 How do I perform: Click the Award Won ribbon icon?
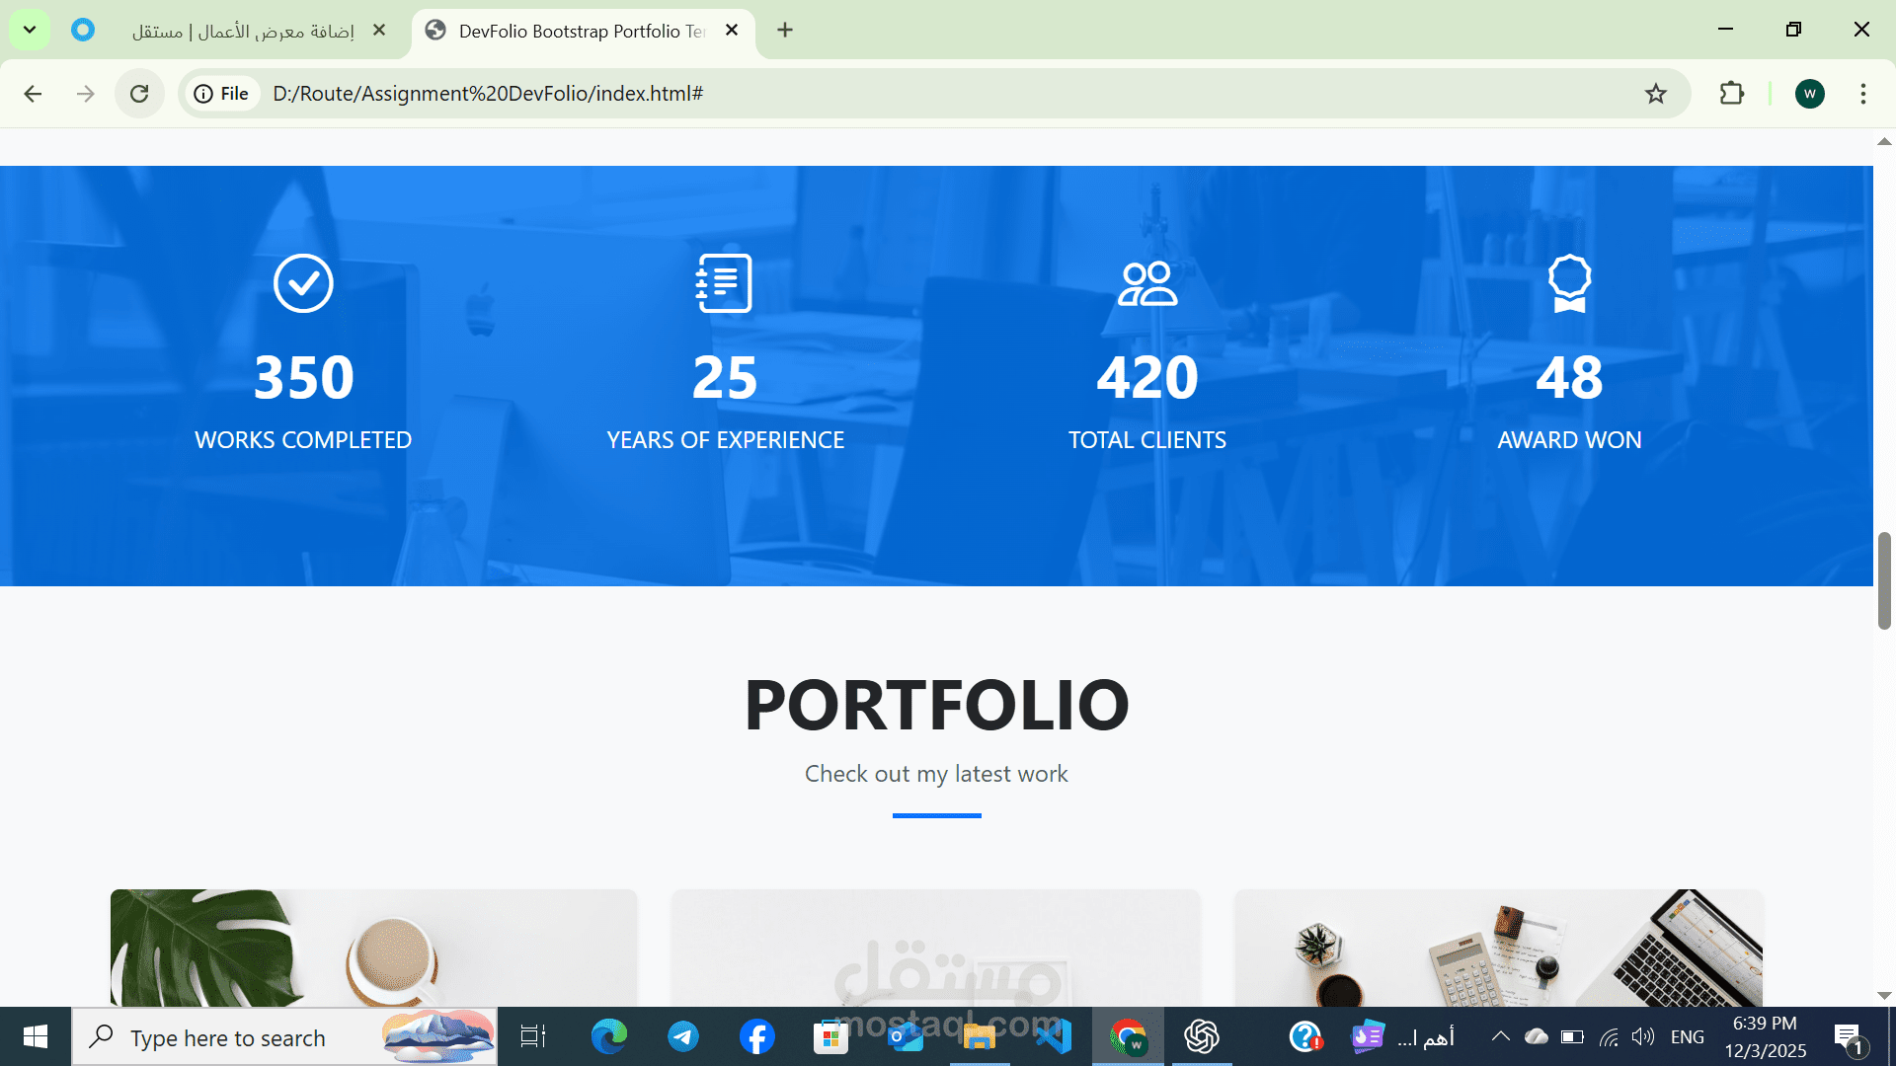1569,283
